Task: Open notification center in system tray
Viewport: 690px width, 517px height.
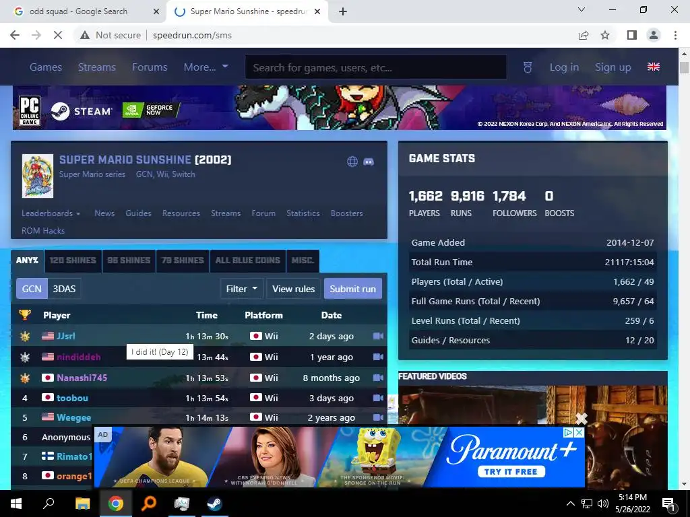Action: 668,504
